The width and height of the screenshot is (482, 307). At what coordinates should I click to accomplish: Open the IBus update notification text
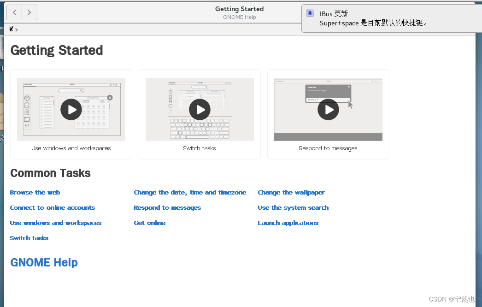pos(373,18)
